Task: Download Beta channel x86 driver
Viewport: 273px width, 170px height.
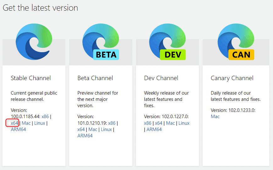Action: pyautogui.click(x=112, y=123)
